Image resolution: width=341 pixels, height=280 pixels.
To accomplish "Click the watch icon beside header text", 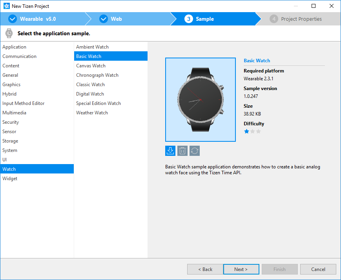I will point(9,33).
